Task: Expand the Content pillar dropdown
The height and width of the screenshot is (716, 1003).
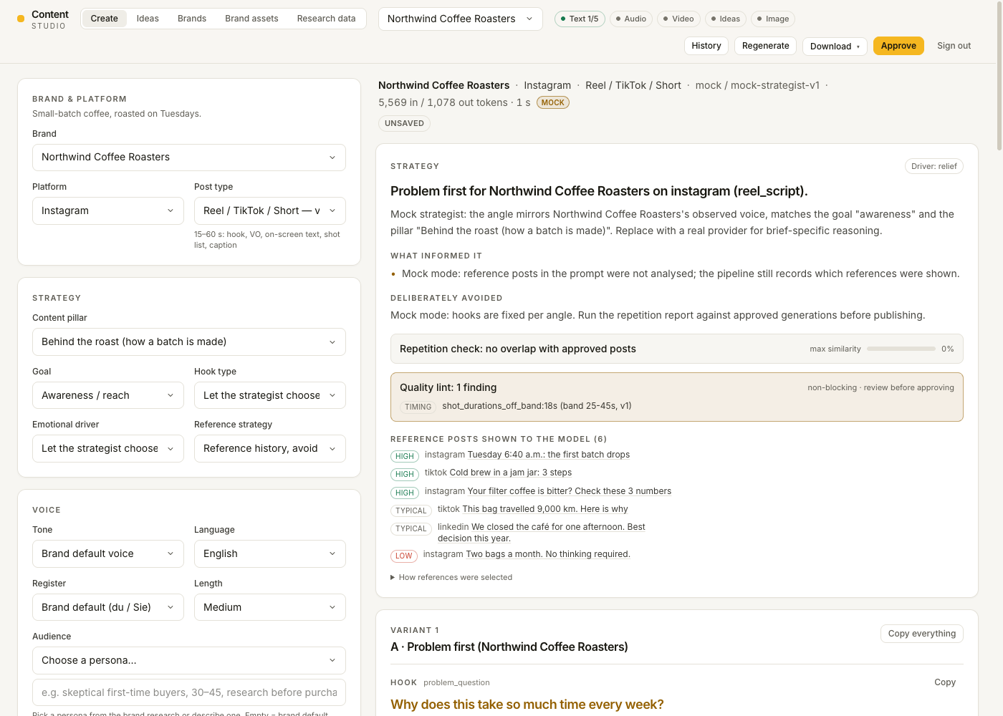Action: (x=189, y=342)
